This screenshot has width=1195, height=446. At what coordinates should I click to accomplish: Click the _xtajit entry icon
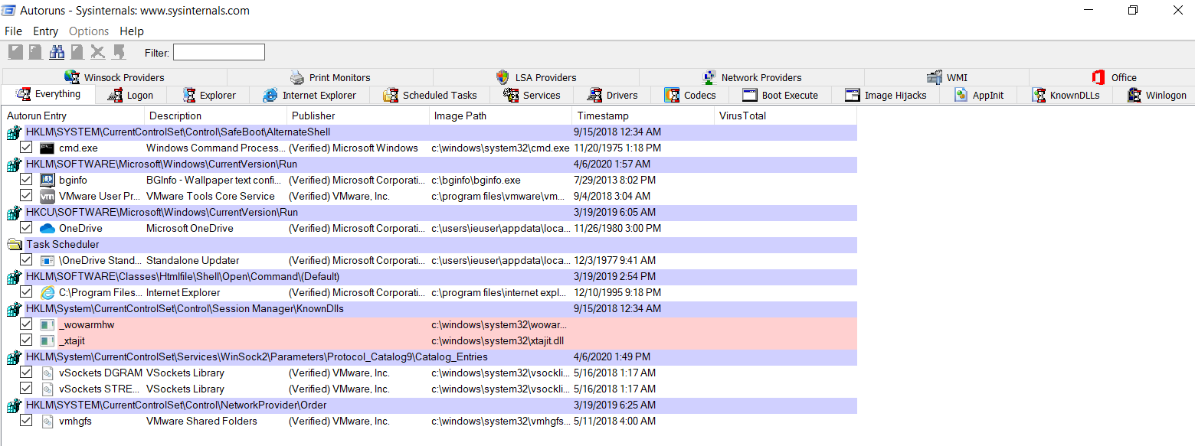(47, 340)
